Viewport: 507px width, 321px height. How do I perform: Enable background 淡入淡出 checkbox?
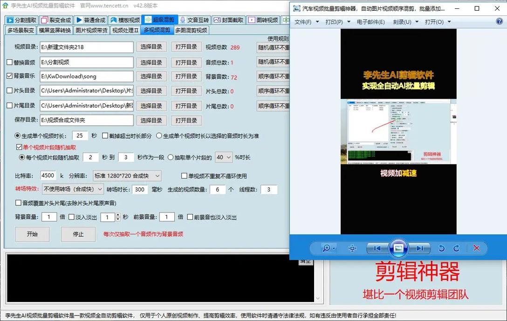71,217
